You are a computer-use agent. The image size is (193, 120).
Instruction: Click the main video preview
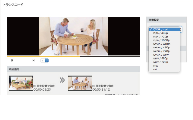74,36
